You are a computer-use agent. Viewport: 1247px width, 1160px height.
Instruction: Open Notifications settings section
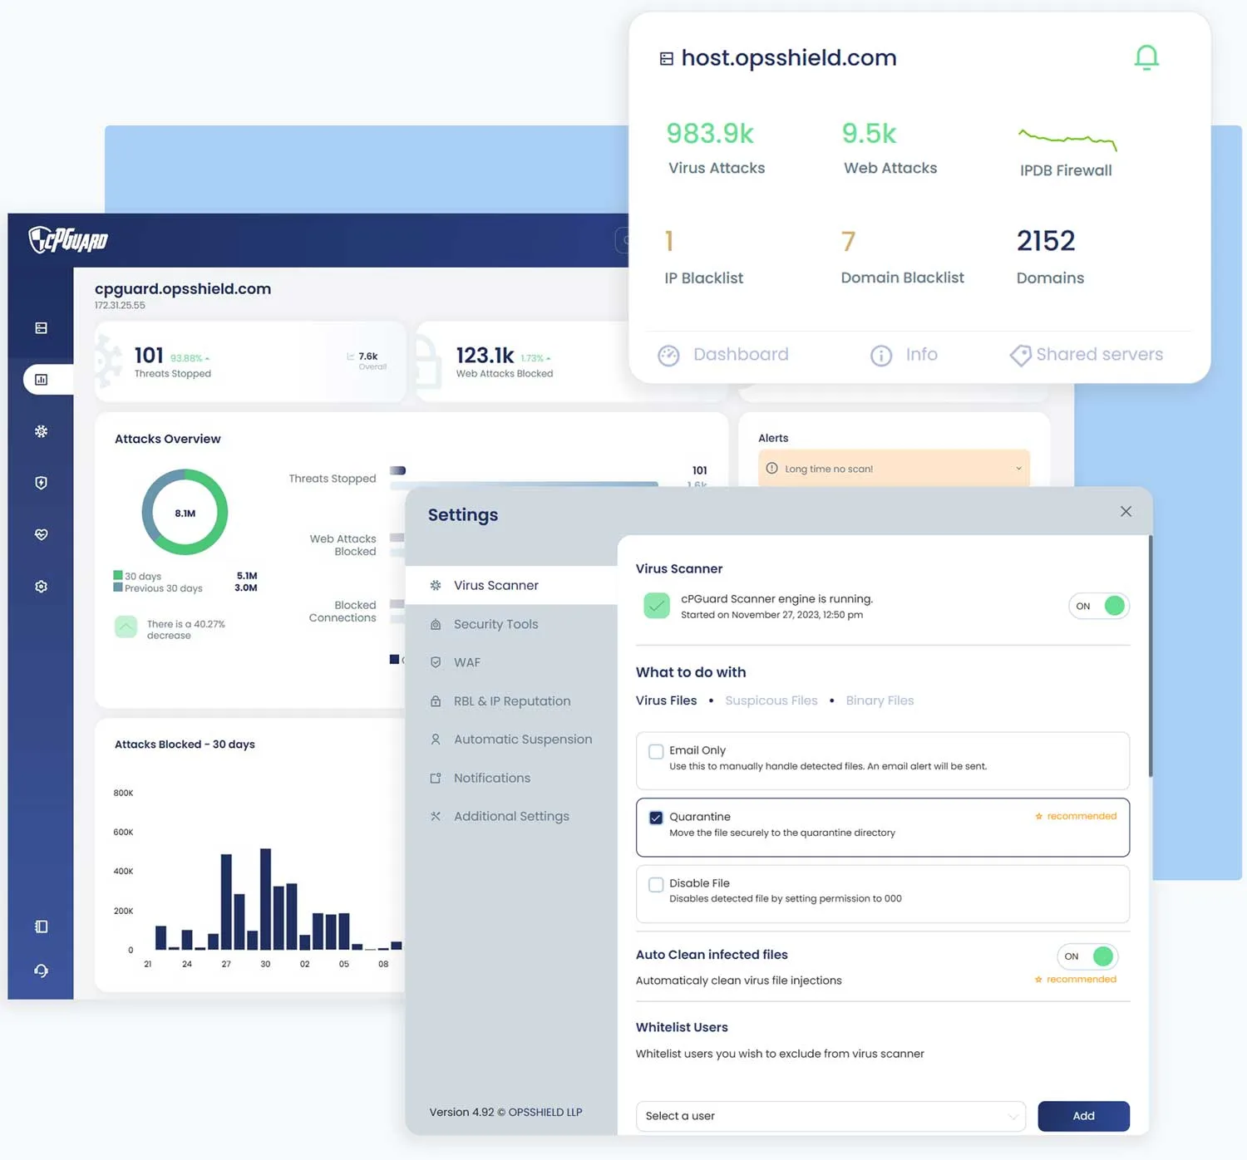pos(511,779)
